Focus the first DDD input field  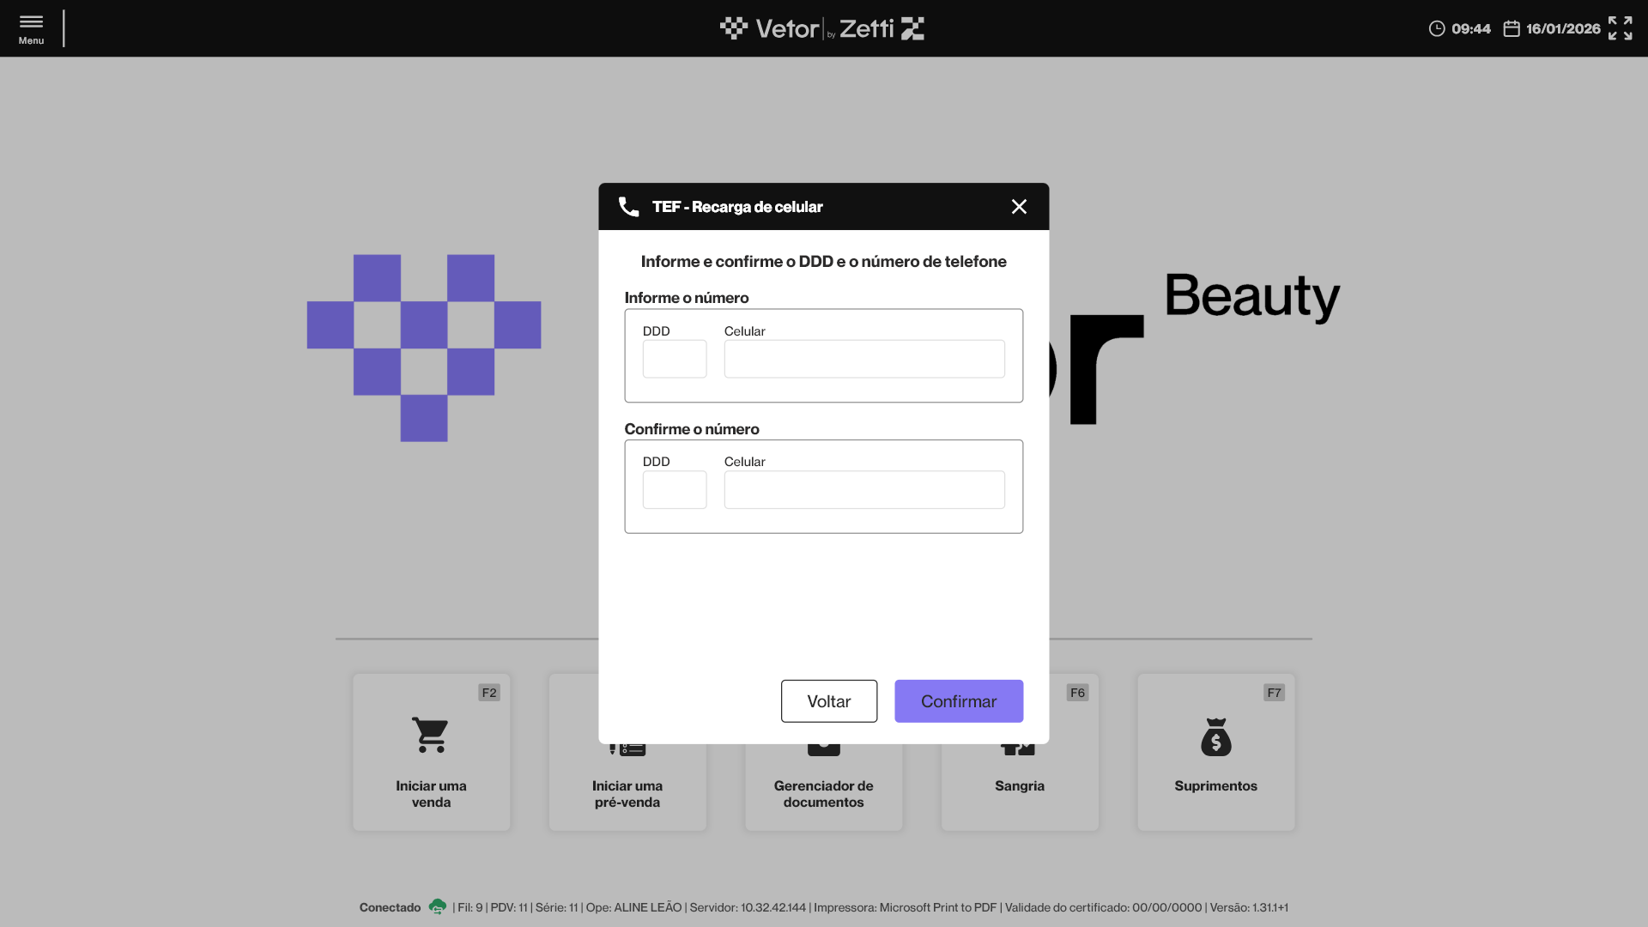click(675, 359)
